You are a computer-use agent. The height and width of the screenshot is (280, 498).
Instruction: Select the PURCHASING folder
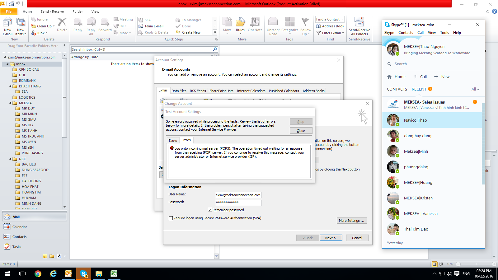coord(32,153)
